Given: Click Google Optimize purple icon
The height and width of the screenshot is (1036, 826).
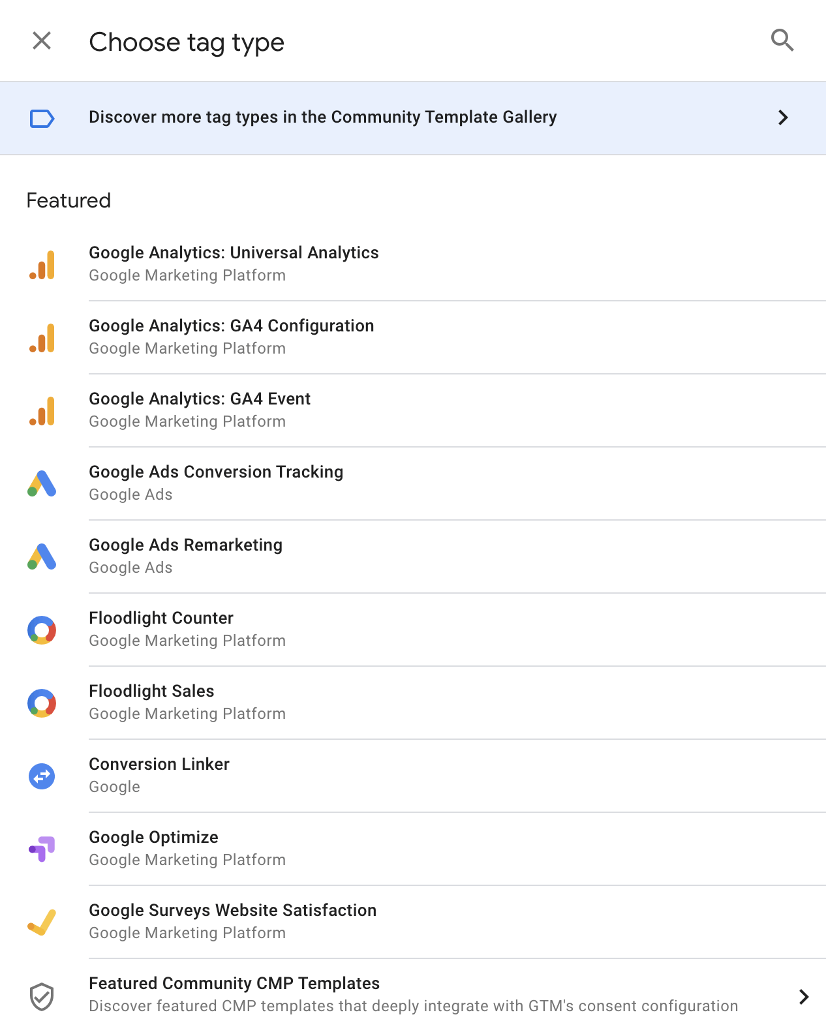Looking at the screenshot, I should [42, 849].
